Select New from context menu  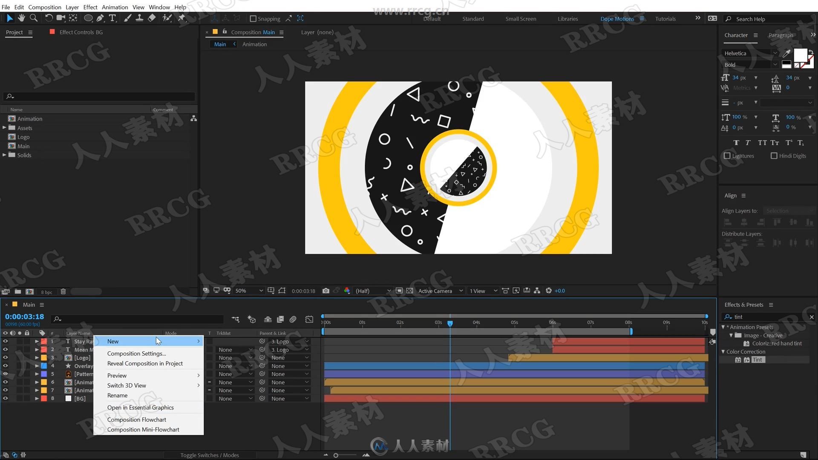(x=113, y=341)
